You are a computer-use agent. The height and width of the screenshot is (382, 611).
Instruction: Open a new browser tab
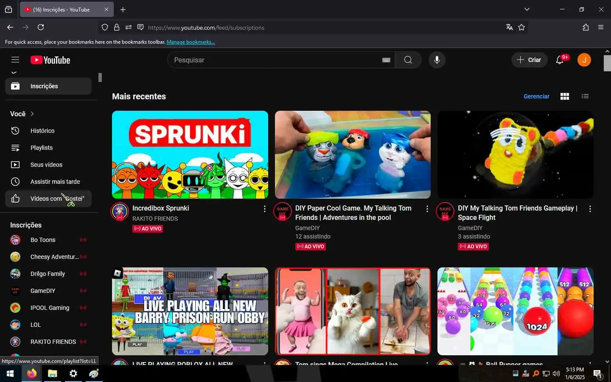(123, 9)
